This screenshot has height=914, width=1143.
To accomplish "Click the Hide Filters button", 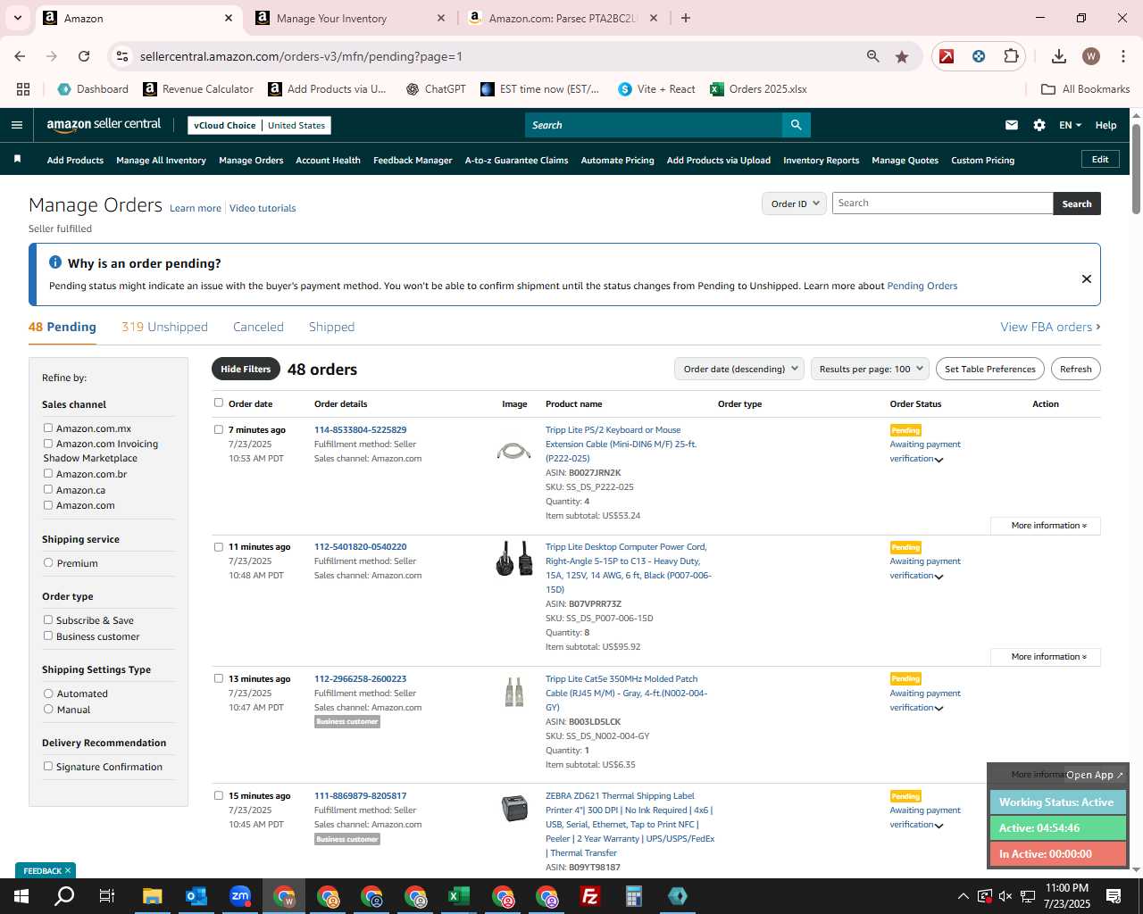I will tap(246, 369).
